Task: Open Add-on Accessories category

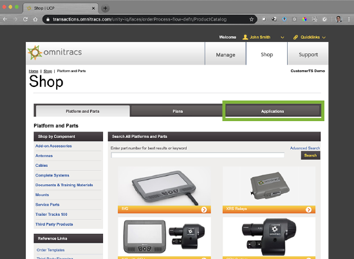Action: [53, 146]
